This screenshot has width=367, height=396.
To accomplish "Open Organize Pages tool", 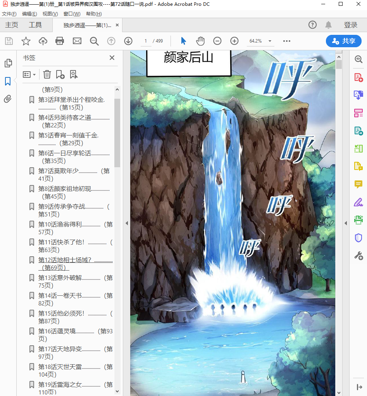I will point(358,113).
